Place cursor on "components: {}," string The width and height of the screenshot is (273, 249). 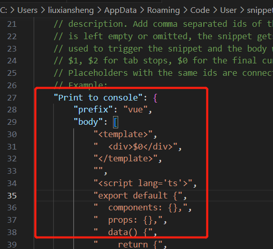(x=140, y=208)
